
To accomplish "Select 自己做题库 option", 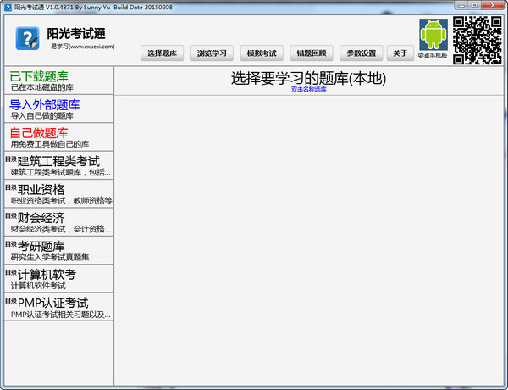I will pos(57,137).
